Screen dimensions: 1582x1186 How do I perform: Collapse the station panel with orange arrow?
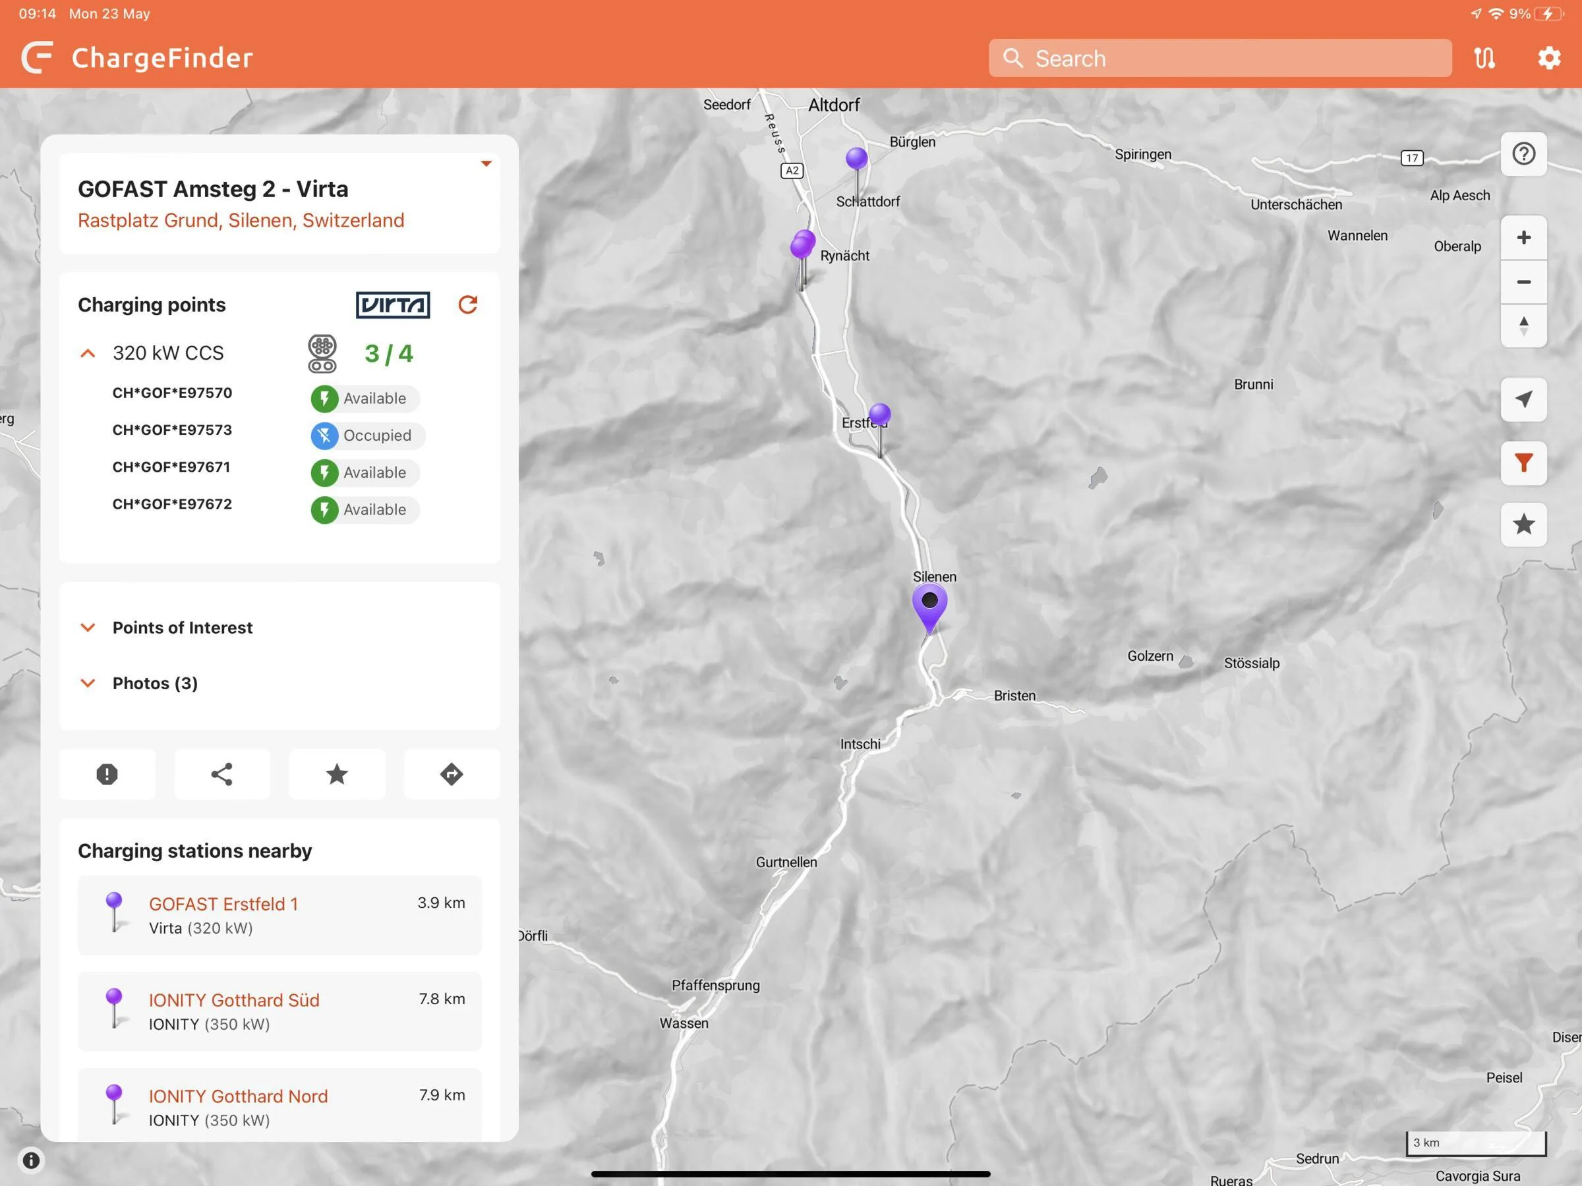pyautogui.click(x=486, y=163)
